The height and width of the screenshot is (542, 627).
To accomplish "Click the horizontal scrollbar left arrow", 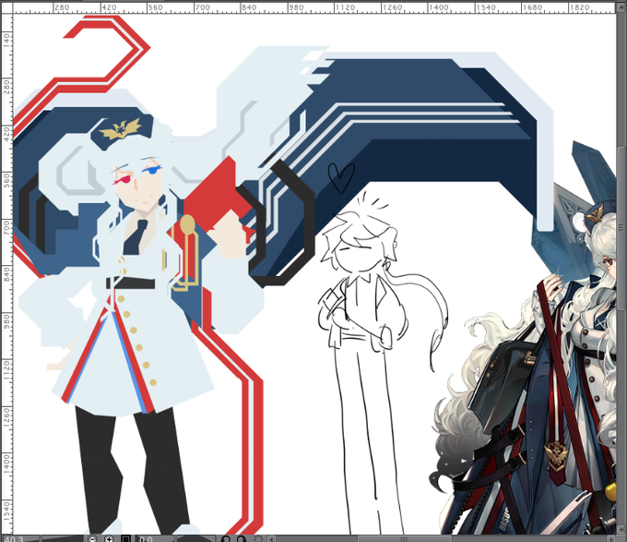I will pyautogui.click(x=271, y=539).
